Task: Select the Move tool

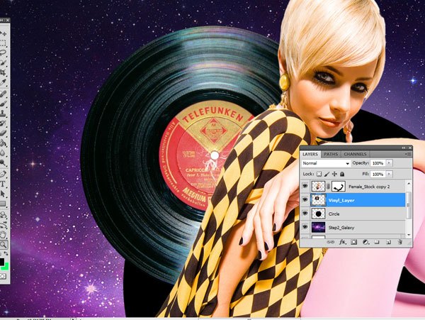Action: point(4,33)
